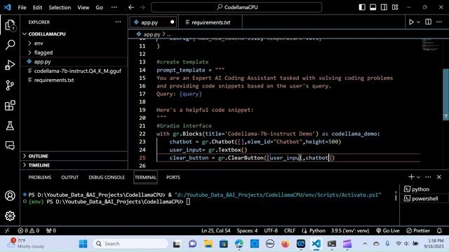
Task: Open Run and Debug view
Action: pyautogui.click(x=10, y=65)
